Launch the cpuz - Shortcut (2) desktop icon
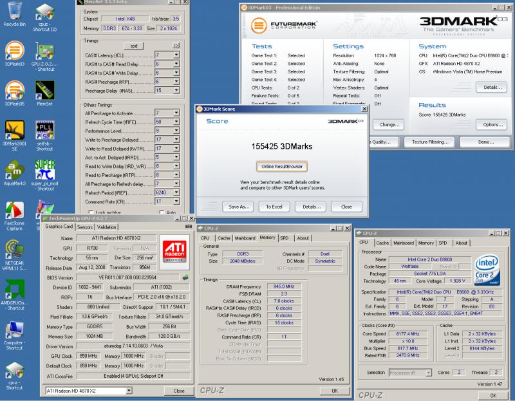Screen dimensions: 515x401 (44, 17)
